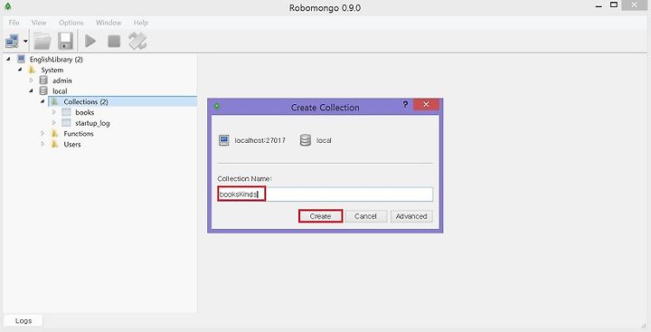Screen dimensions: 651x332
Task: Select the 'startup_log' tree label
Action: (x=92, y=123)
